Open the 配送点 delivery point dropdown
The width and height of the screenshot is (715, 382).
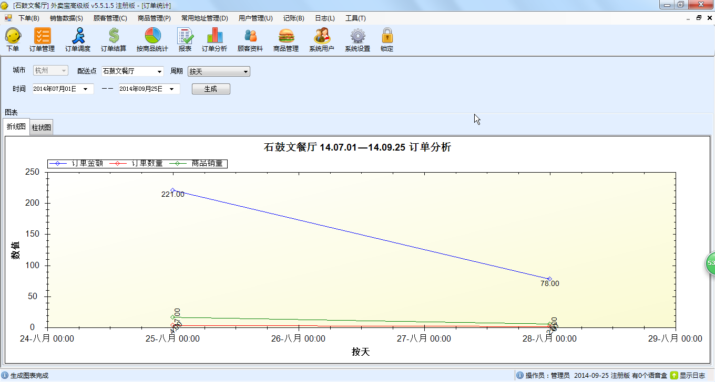(x=159, y=71)
